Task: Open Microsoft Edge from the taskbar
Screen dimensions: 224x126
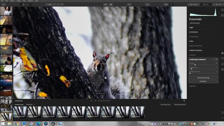Action: 38,124
